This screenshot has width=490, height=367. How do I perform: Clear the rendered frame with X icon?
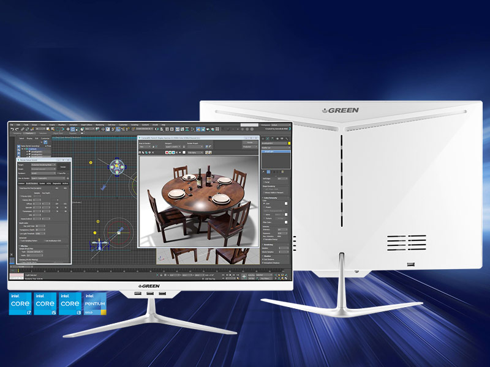click(x=153, y=152)
